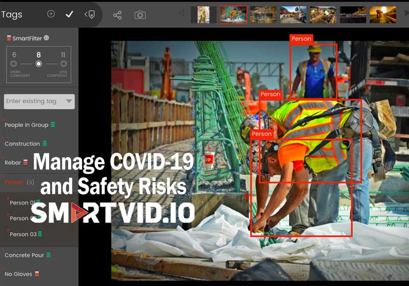
Task: Click the green icon beside Construction
Action: 44,143
